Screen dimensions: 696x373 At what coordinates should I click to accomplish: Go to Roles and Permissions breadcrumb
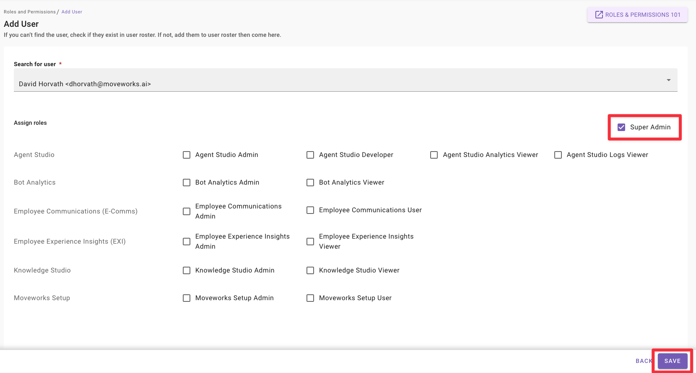tap(29, 12)
